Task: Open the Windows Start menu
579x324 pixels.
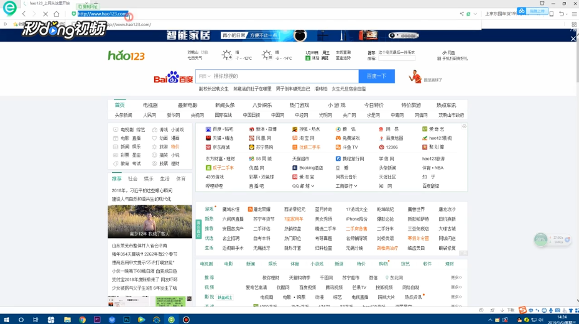Action: coord(6,320)
